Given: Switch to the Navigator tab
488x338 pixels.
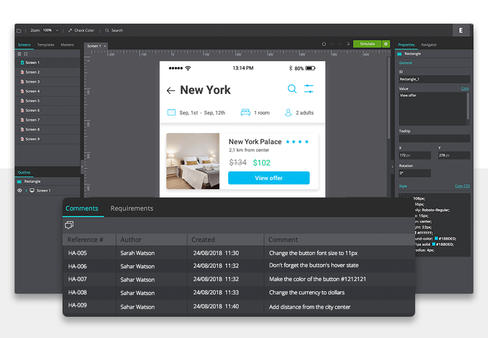Looking at the screenshot, I should [429, 45].
